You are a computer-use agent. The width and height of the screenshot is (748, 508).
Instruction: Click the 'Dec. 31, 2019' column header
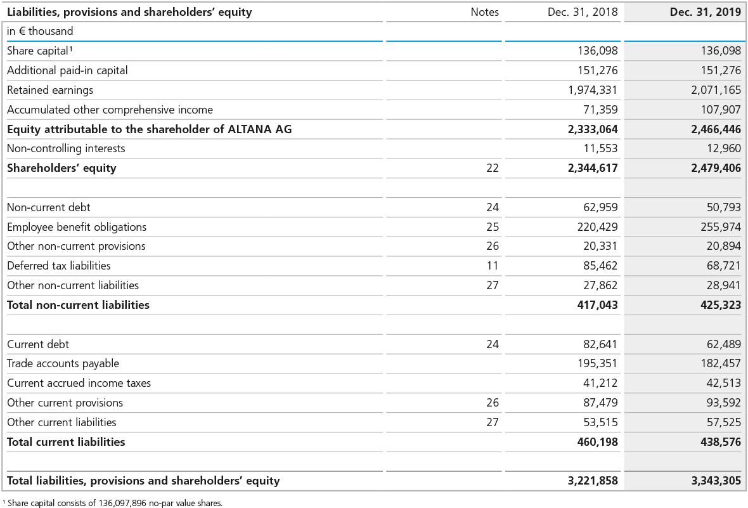click(705, 12)
